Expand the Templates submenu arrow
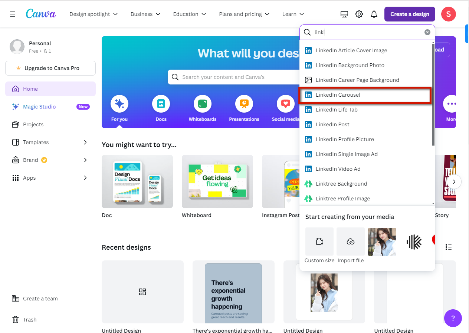The image size is (469, 333). [85, 142]
